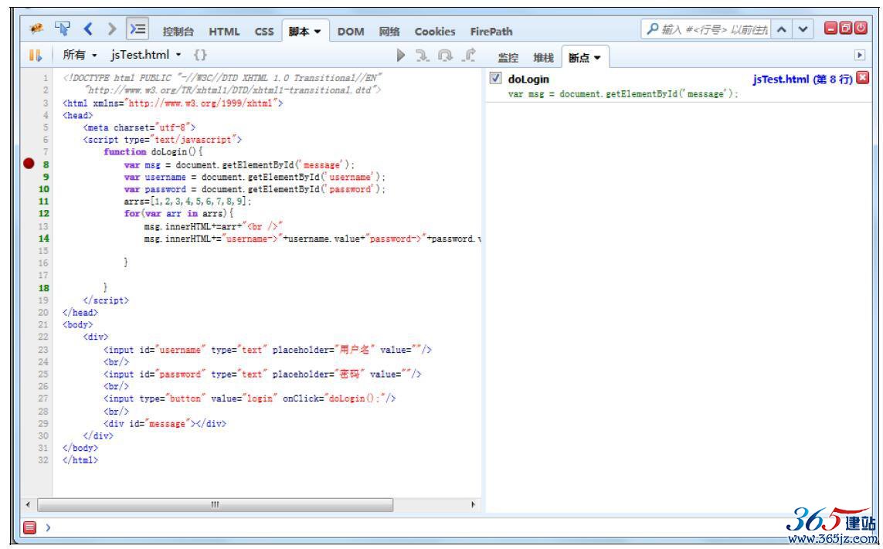Open the Firebug bug icon menu
Viewport: 883px width, 549px height.
(x=36, y=29)
